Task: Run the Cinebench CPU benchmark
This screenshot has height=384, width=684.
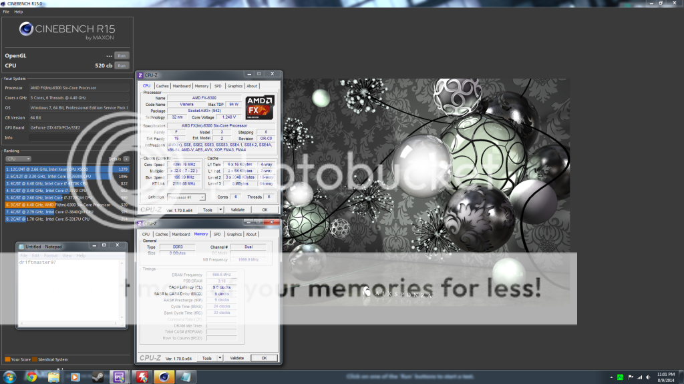Action: coord(122,66)
